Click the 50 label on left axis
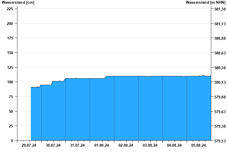 point(11,111)
